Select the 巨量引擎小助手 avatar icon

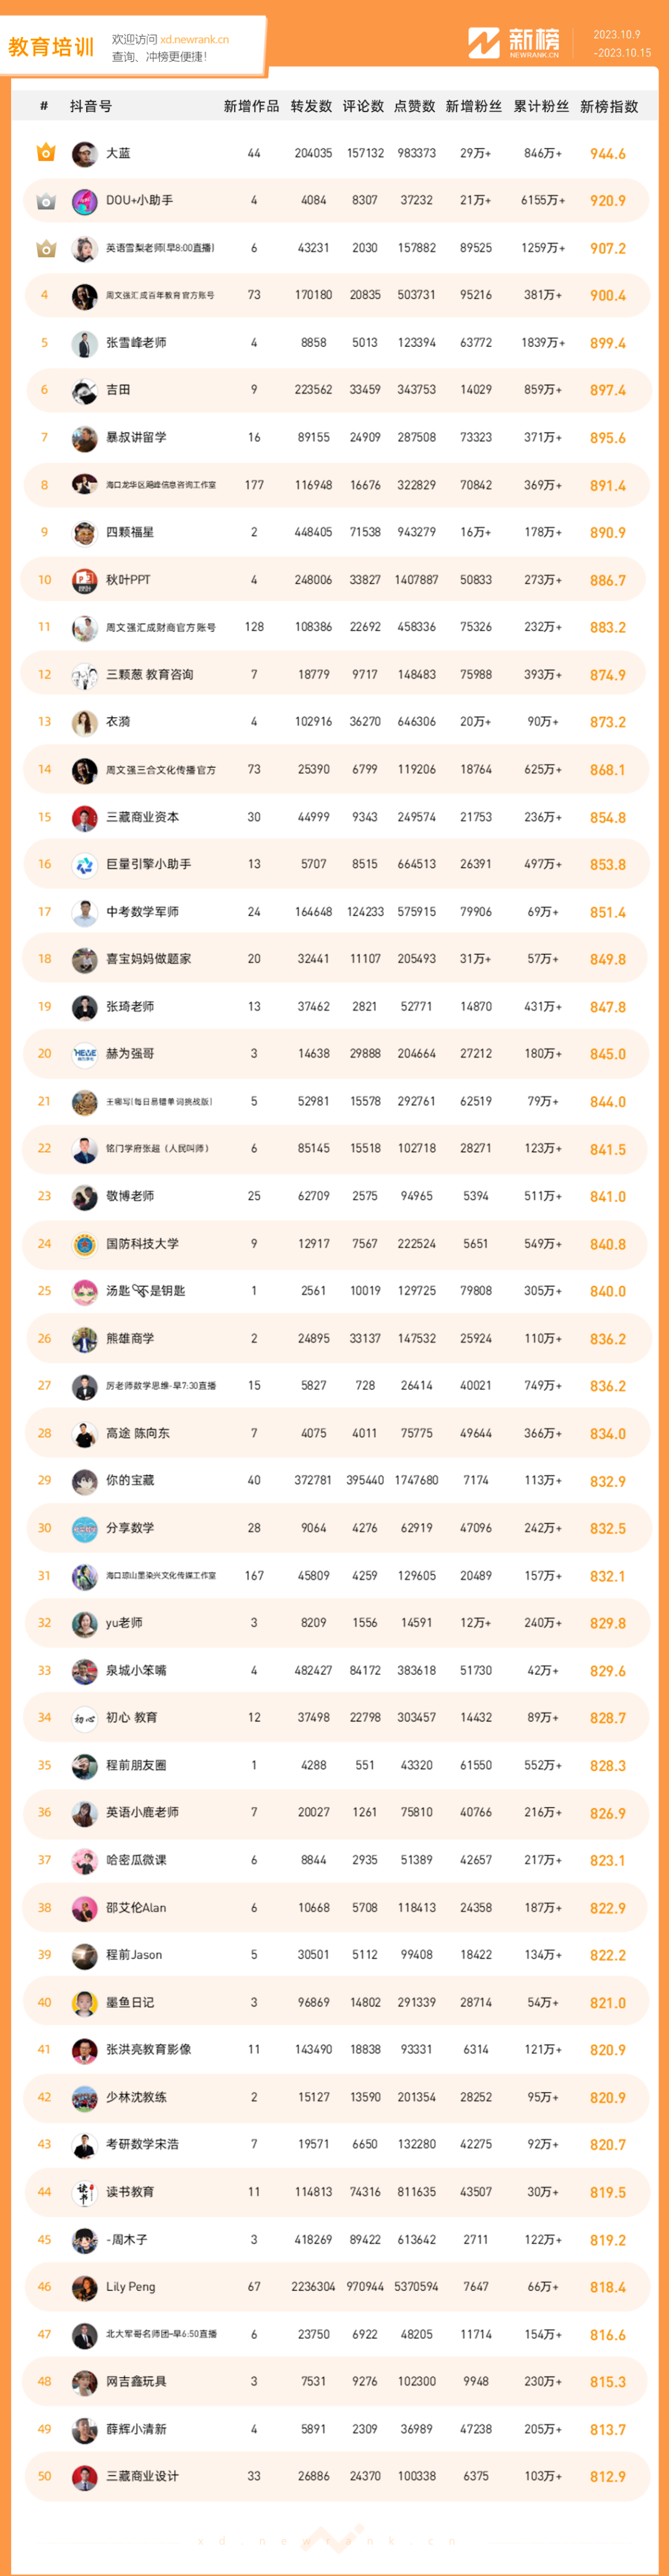pos(84,864)
